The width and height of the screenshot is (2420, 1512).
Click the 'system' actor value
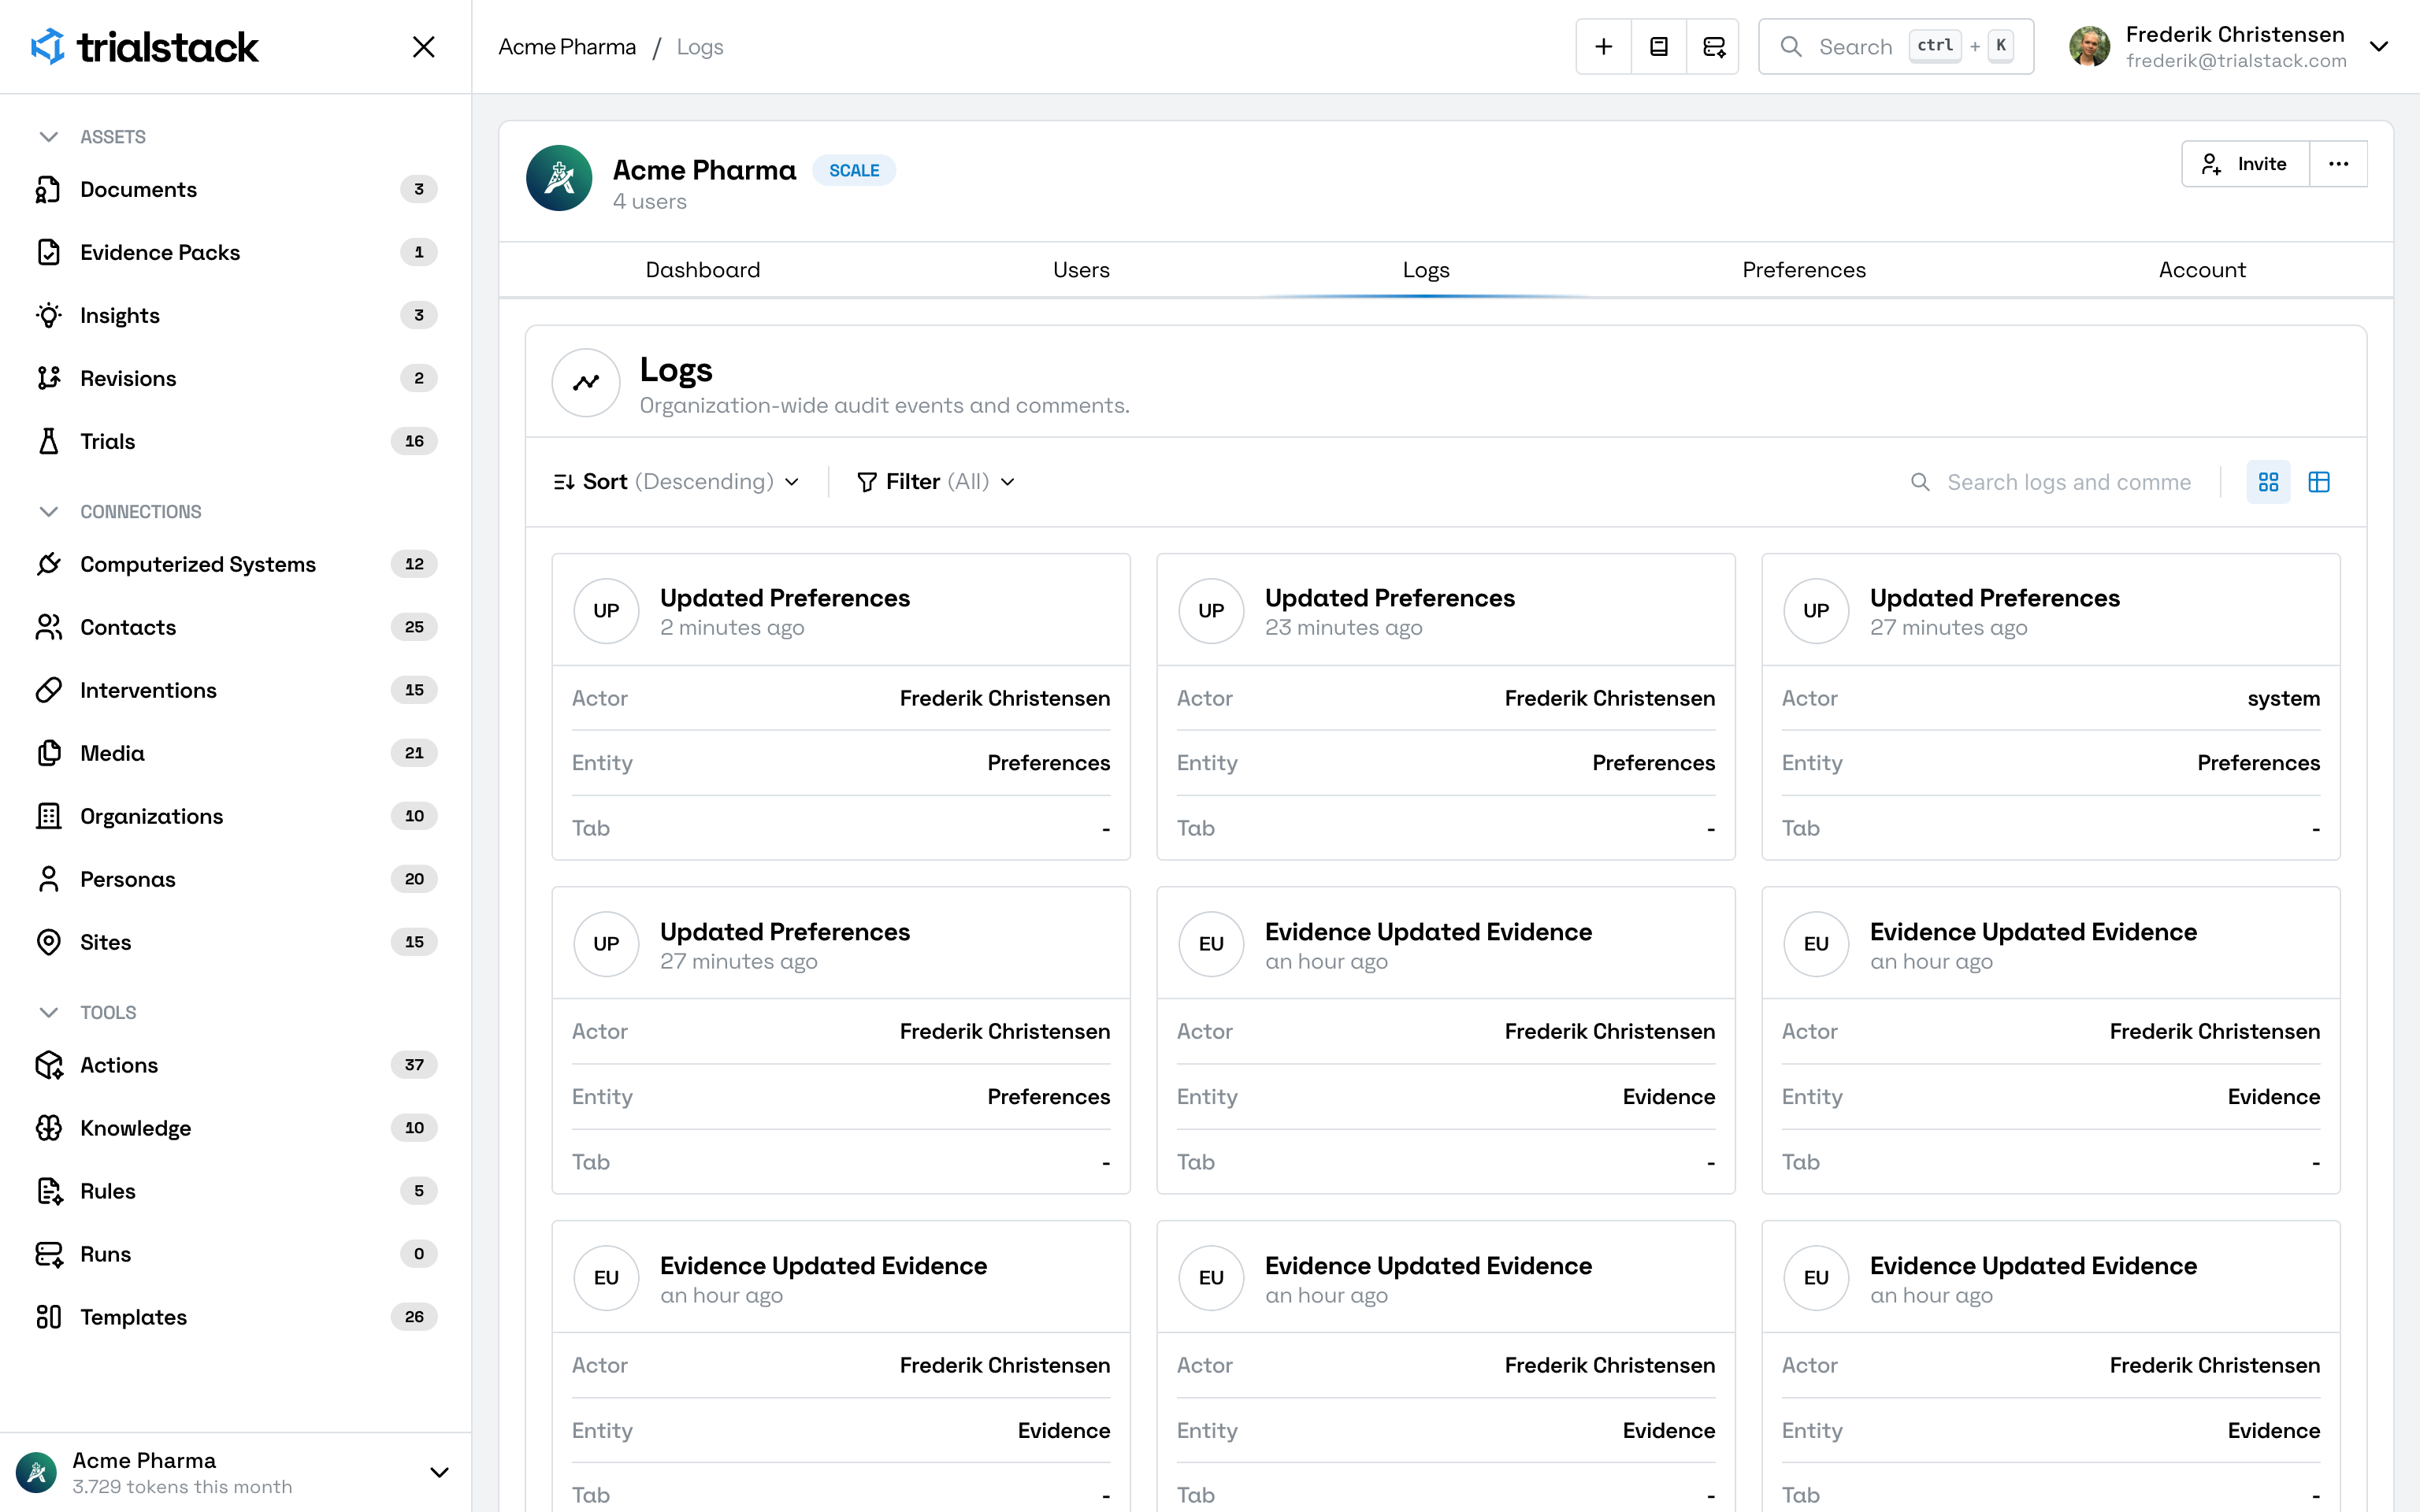tap(2284, 698)
